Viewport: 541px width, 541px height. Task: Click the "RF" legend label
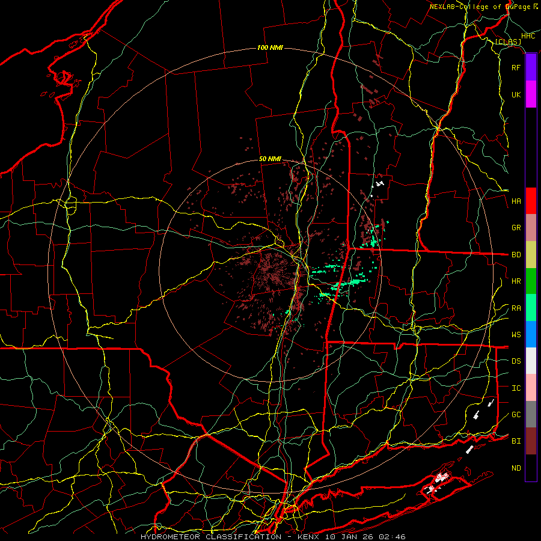click(516, 67)
